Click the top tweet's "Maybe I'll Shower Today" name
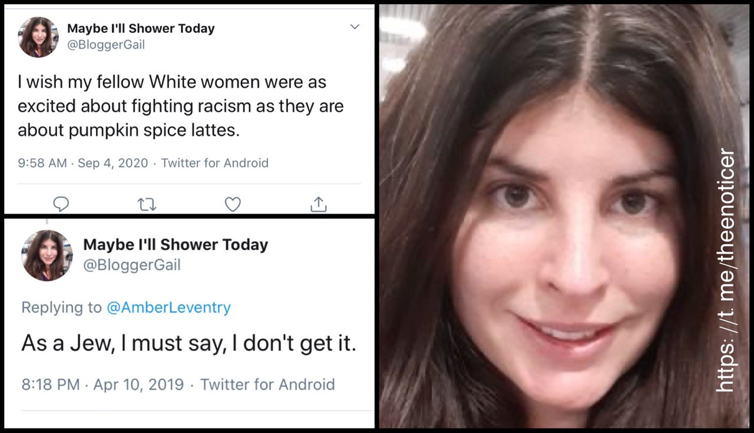754x433 pixels. [x=141, y=28]
